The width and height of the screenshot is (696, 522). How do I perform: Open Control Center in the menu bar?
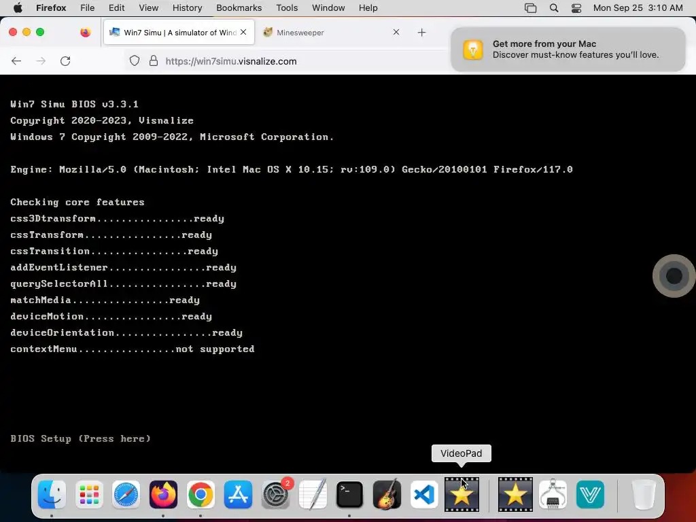576,8
